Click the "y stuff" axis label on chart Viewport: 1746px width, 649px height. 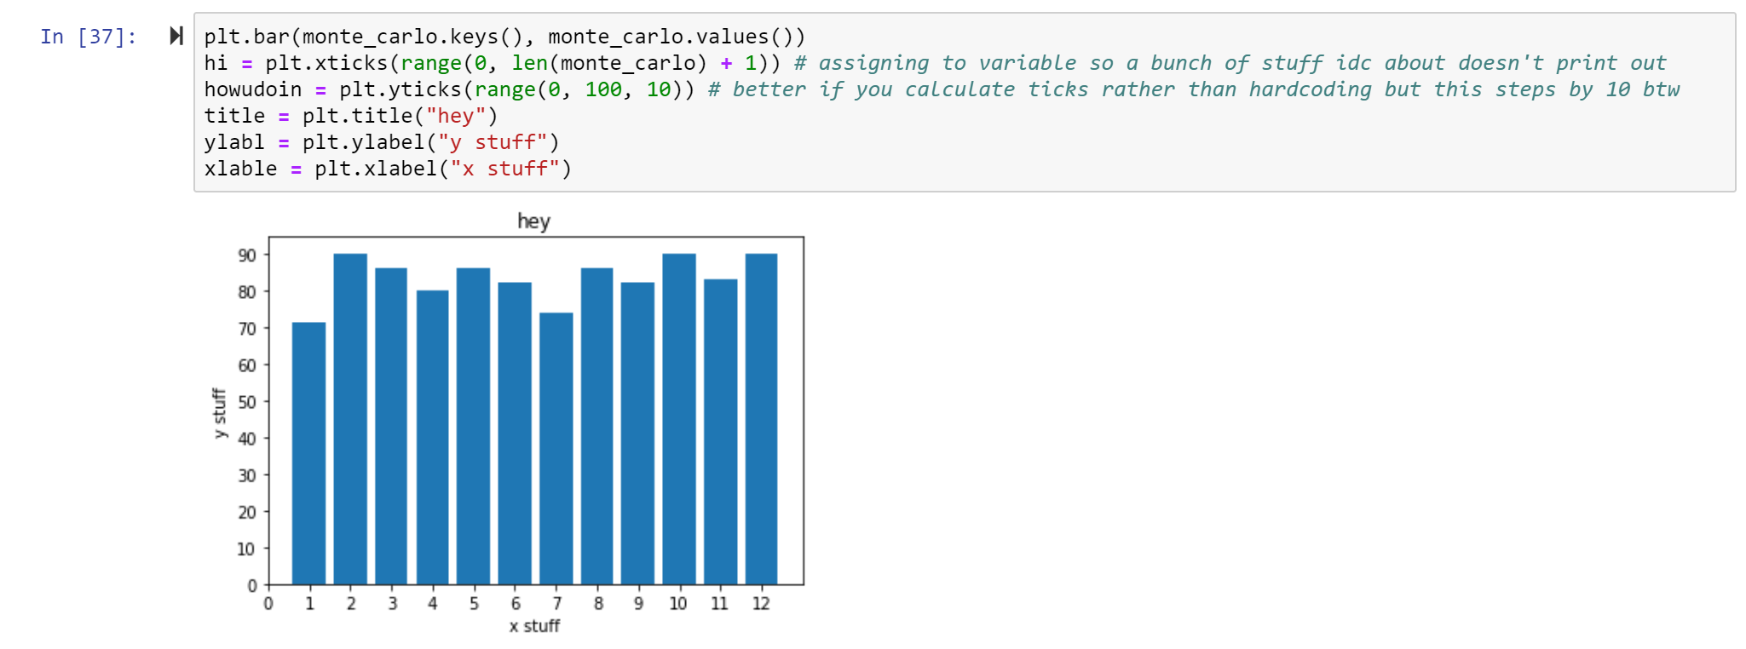point(219,413)
